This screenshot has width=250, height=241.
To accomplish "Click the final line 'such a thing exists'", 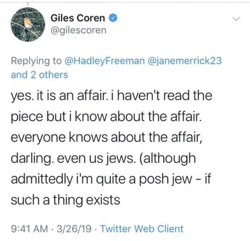I will tap(66, 200).
